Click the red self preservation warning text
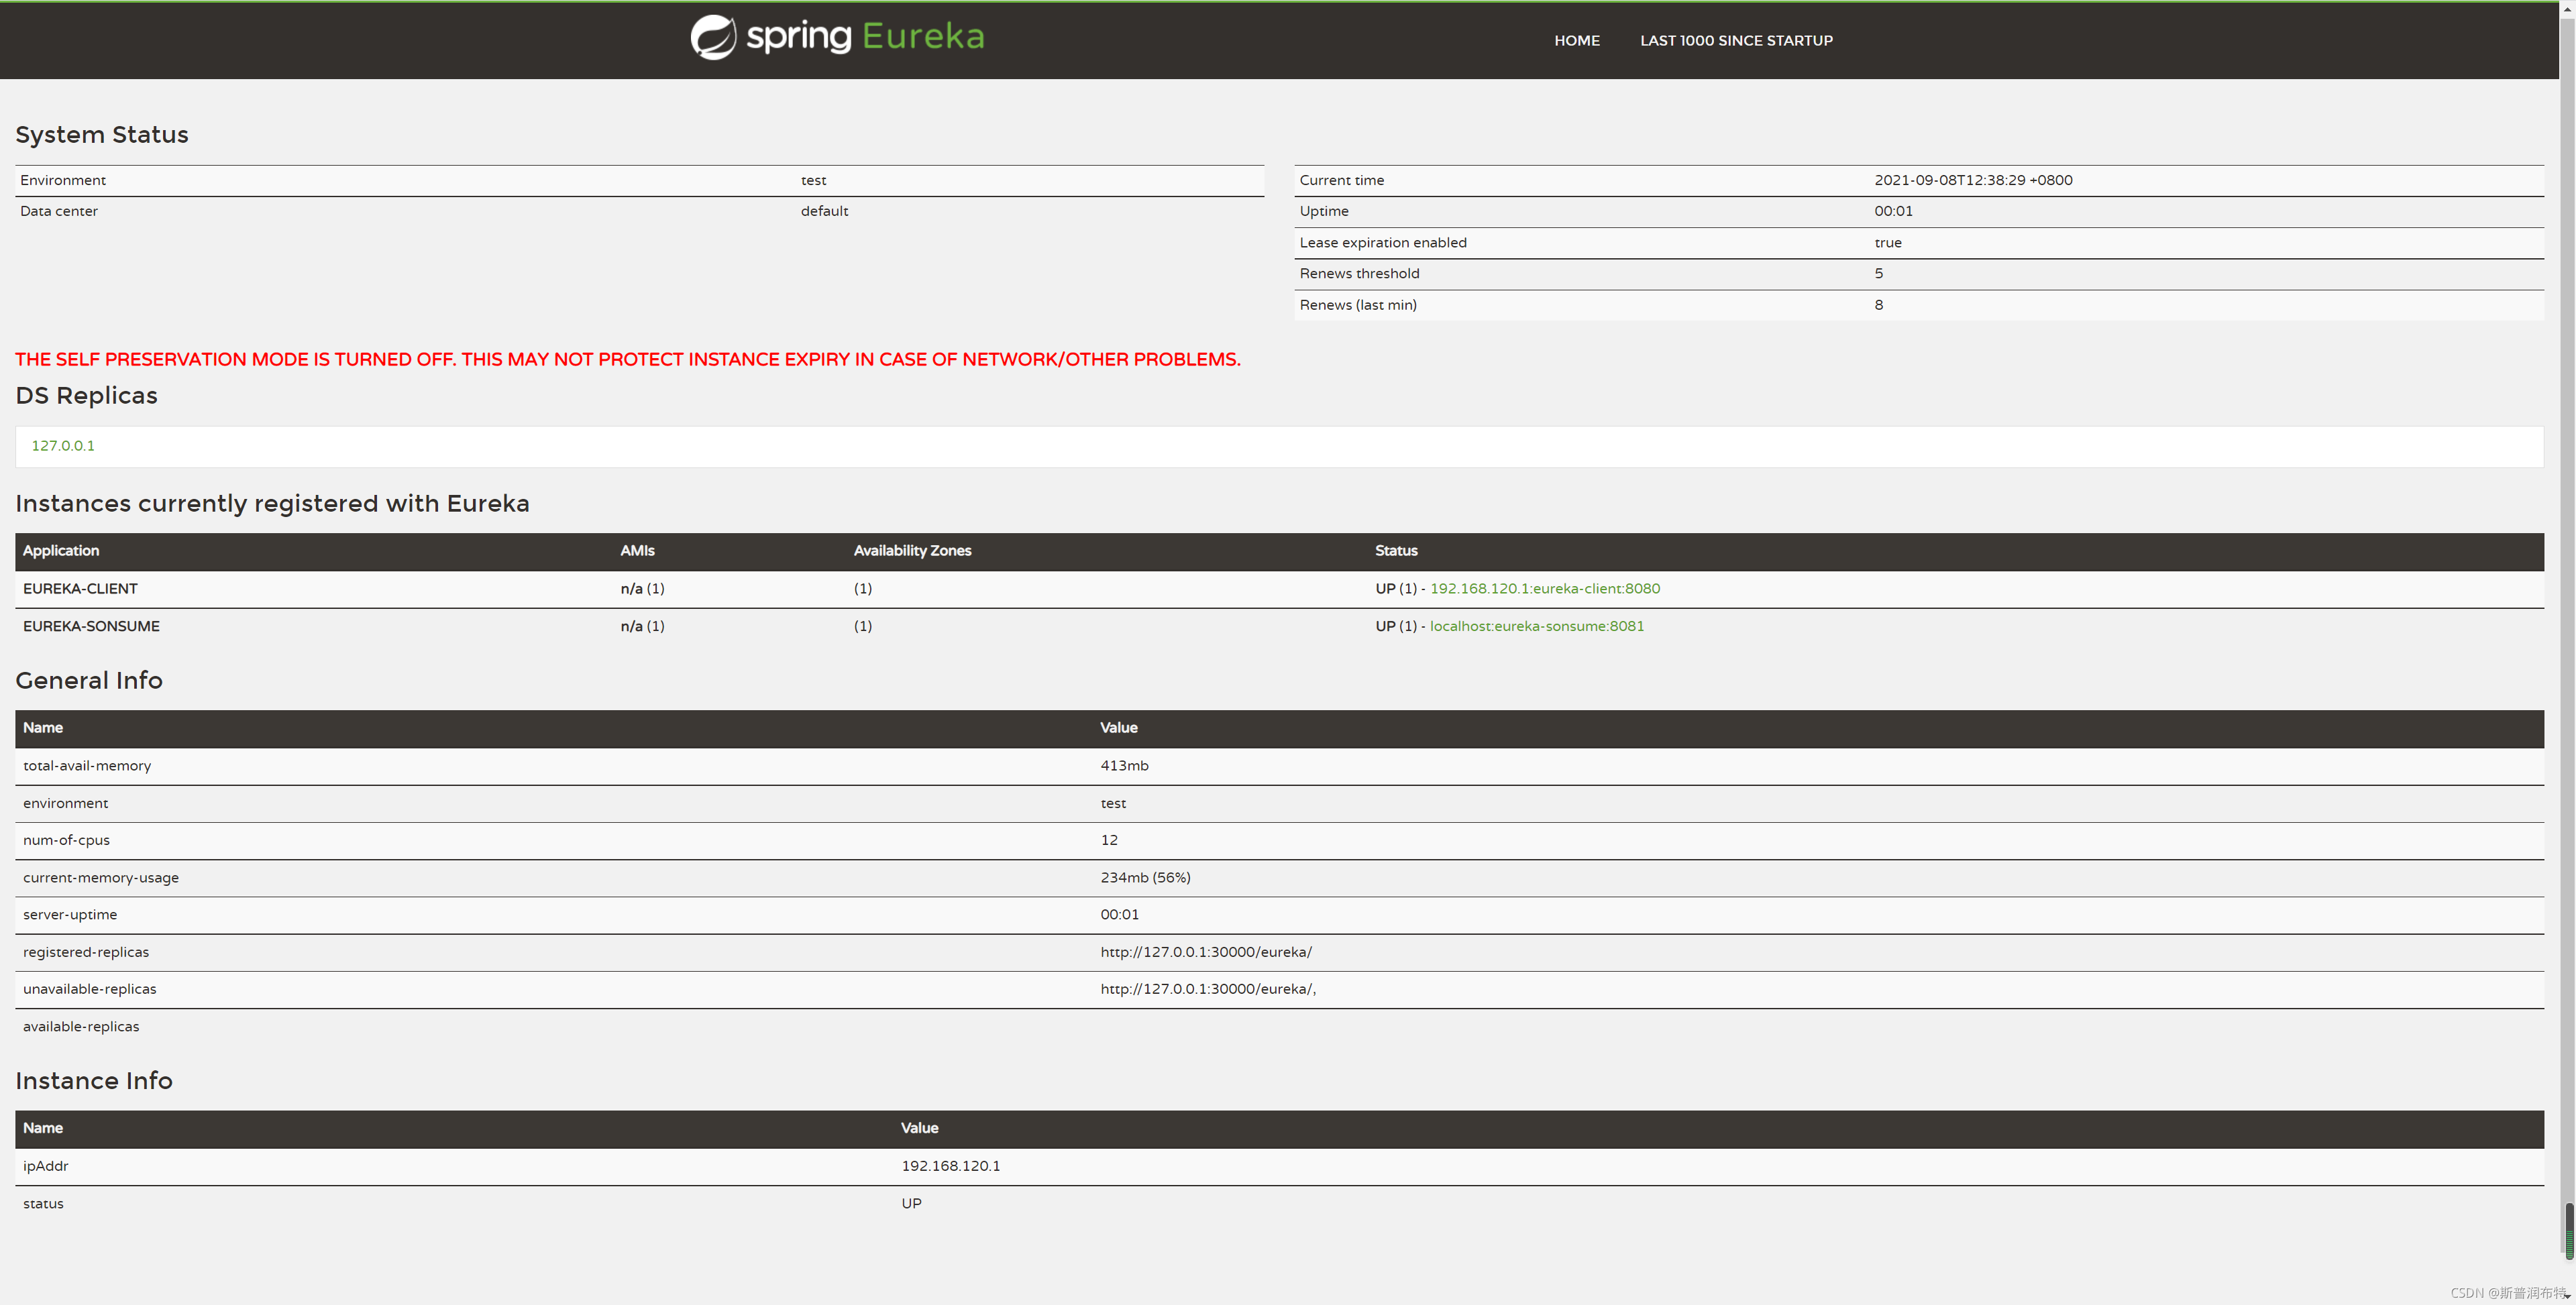The width and height of the screenshot is (2576, 1305). 627,359
